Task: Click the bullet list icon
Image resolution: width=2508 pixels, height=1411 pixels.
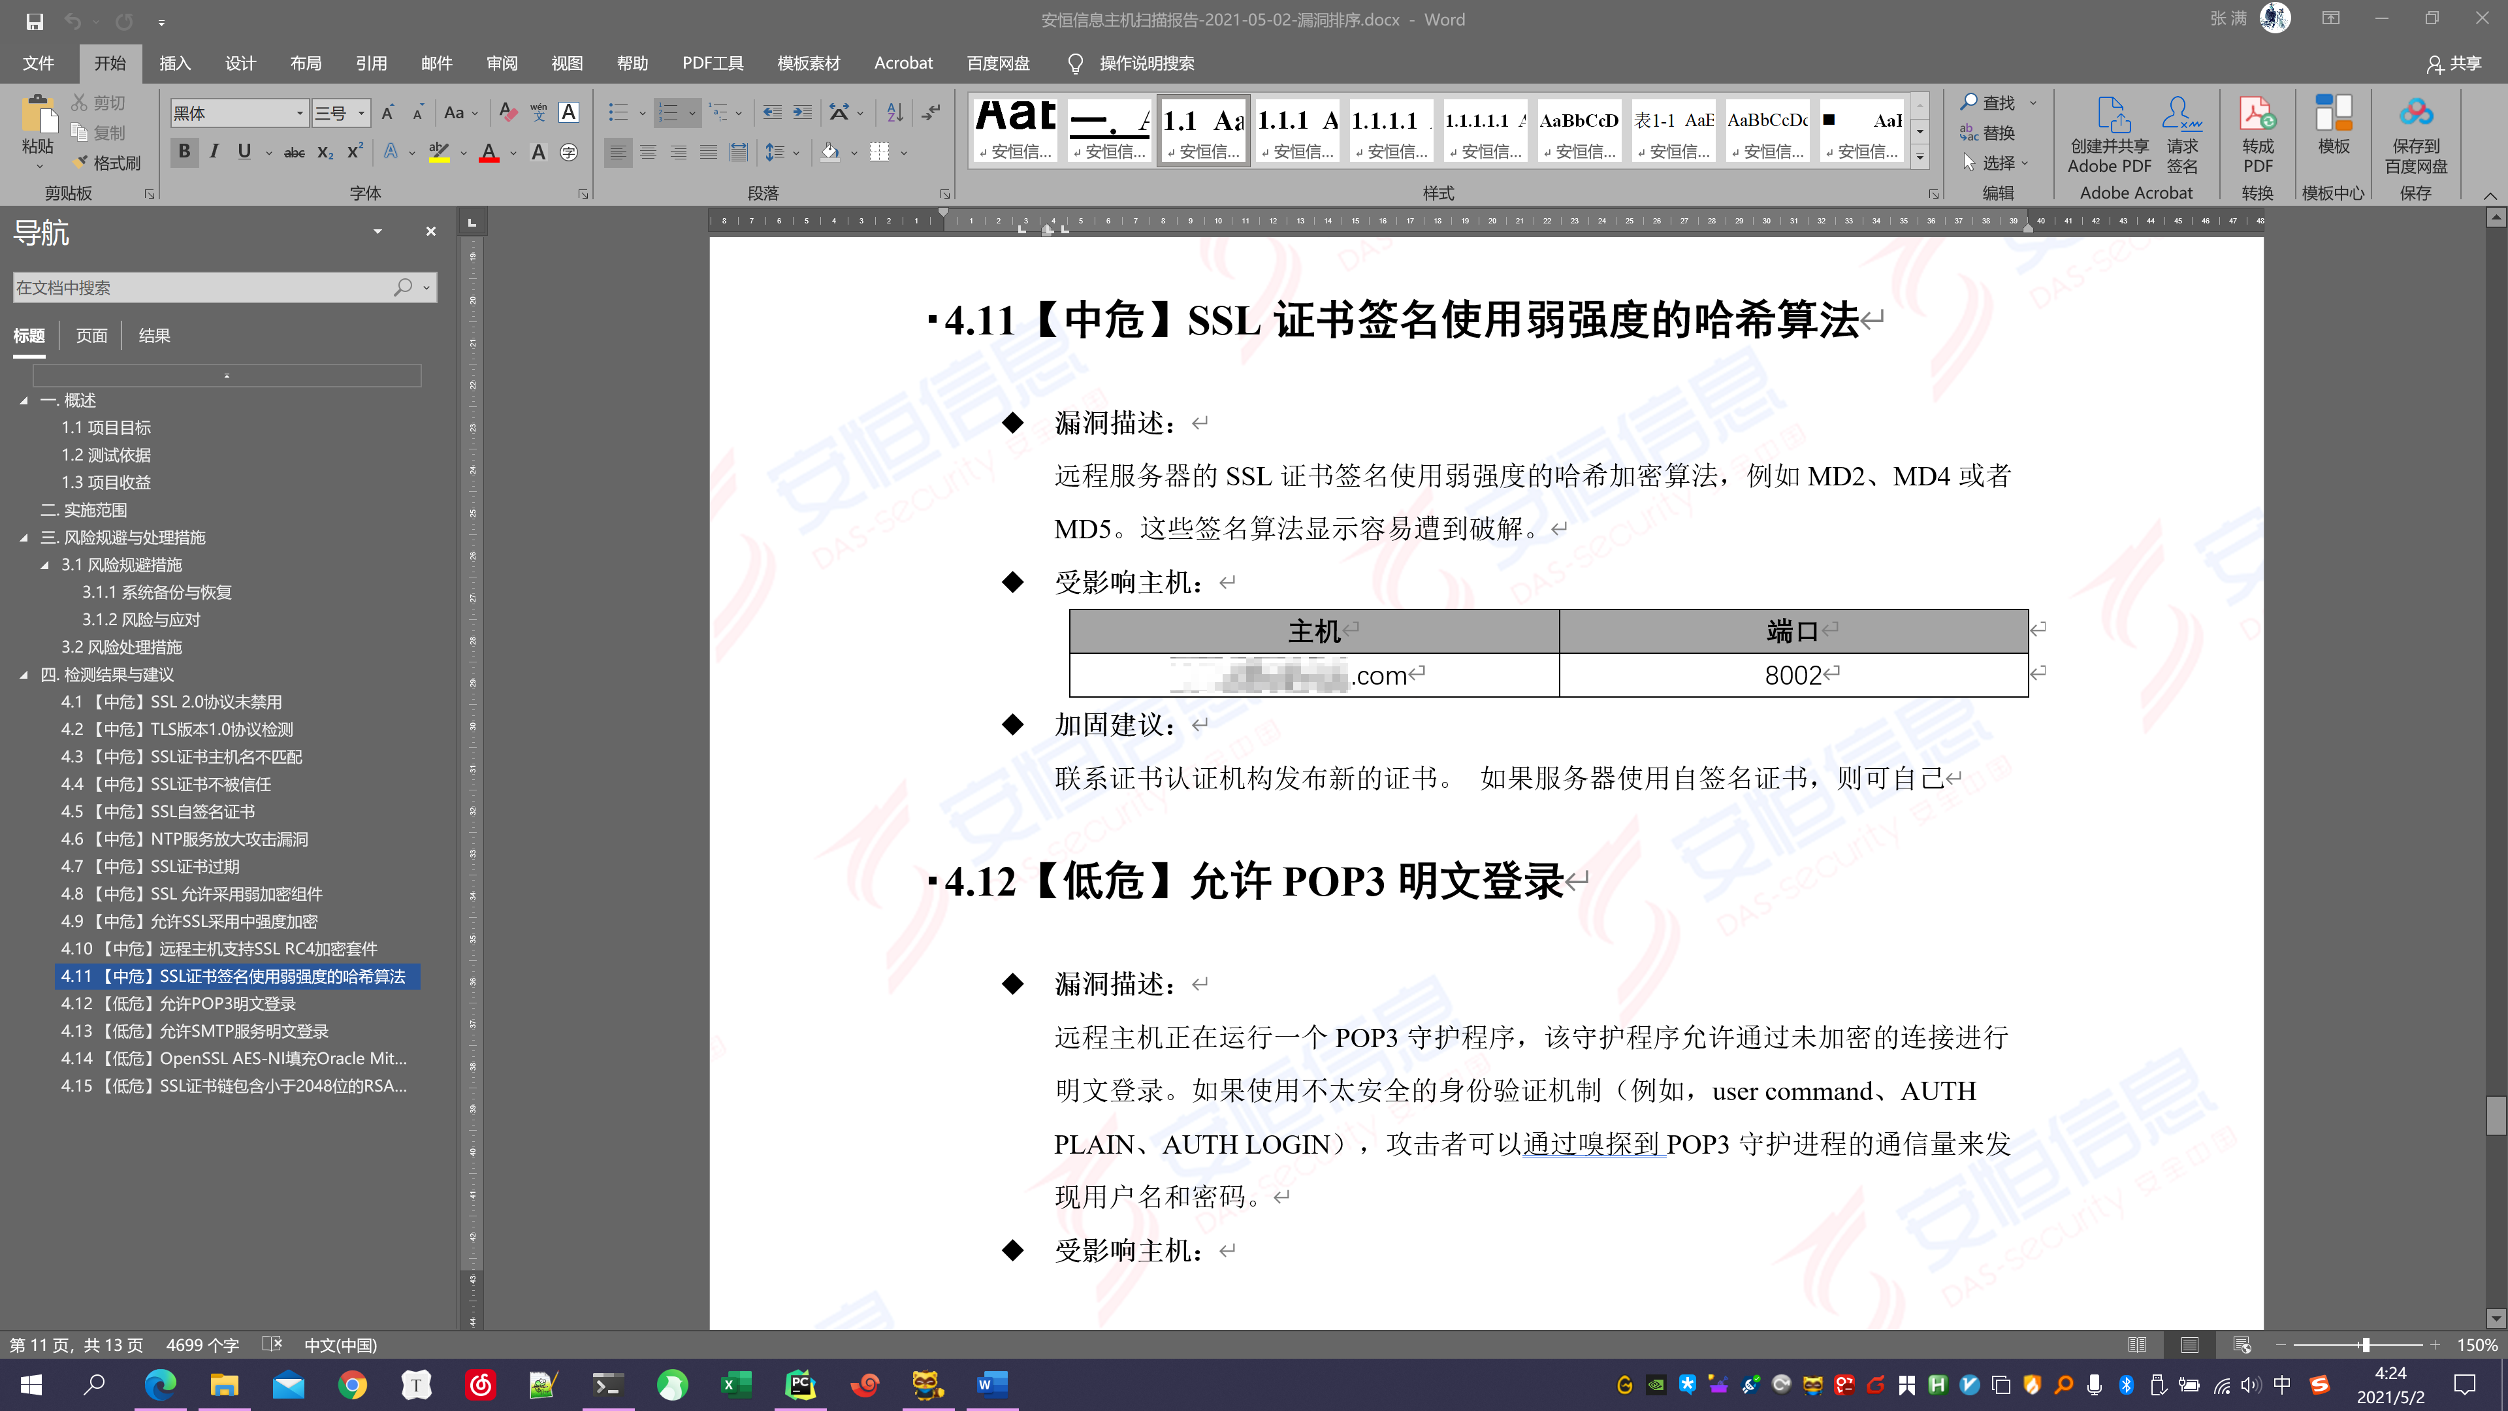Action: (617, 113)
